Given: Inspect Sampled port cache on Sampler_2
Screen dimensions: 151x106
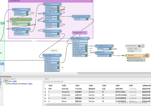Looking at the screenshot, I should click(27, 12).
